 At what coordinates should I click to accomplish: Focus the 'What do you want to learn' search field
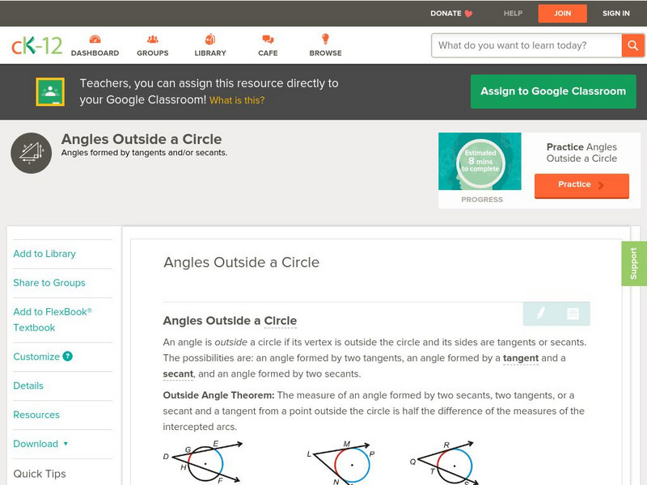click(526, 45)
